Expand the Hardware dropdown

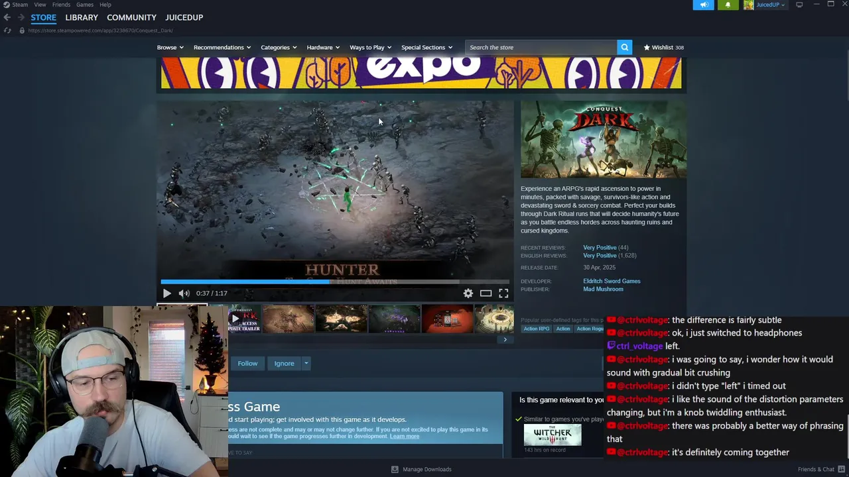pos(323,48)
